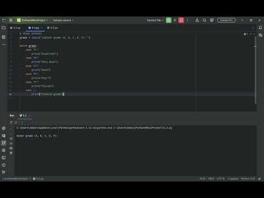Viewport: 264px width, 198px height.
Task: Open Search Everywhere magnifier icon
Action: 205,20
